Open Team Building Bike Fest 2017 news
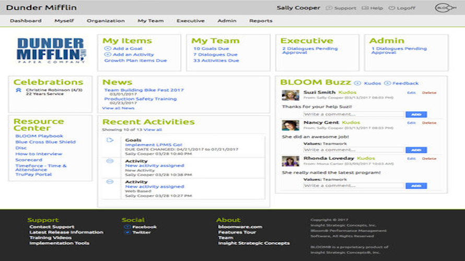The image size is (465, 261). pos(144,90)
